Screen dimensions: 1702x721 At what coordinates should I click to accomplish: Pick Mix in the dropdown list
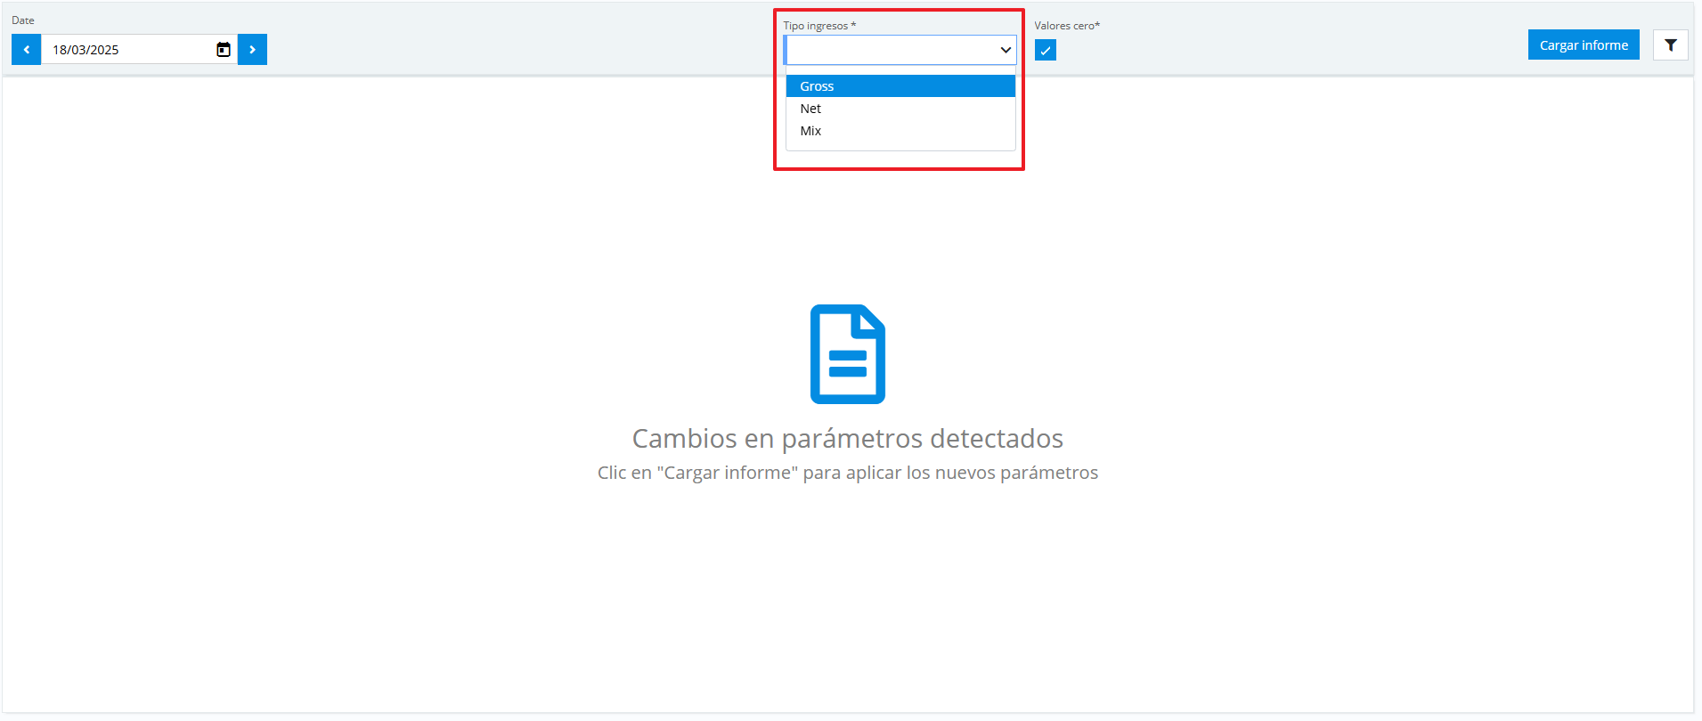coord(810,131)
